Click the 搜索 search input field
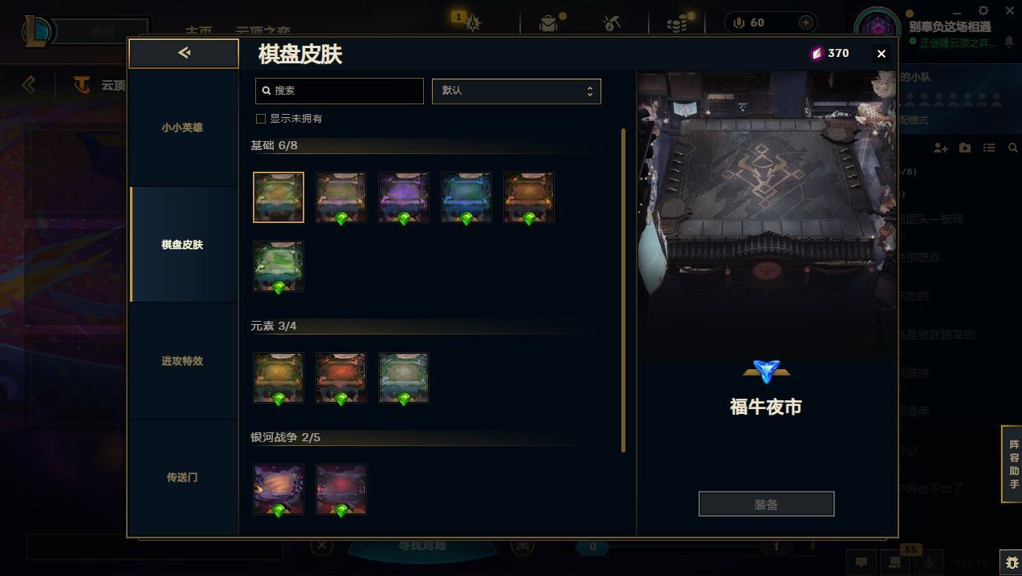This screenshot has width=1022, height=576. tap(339, 91)
